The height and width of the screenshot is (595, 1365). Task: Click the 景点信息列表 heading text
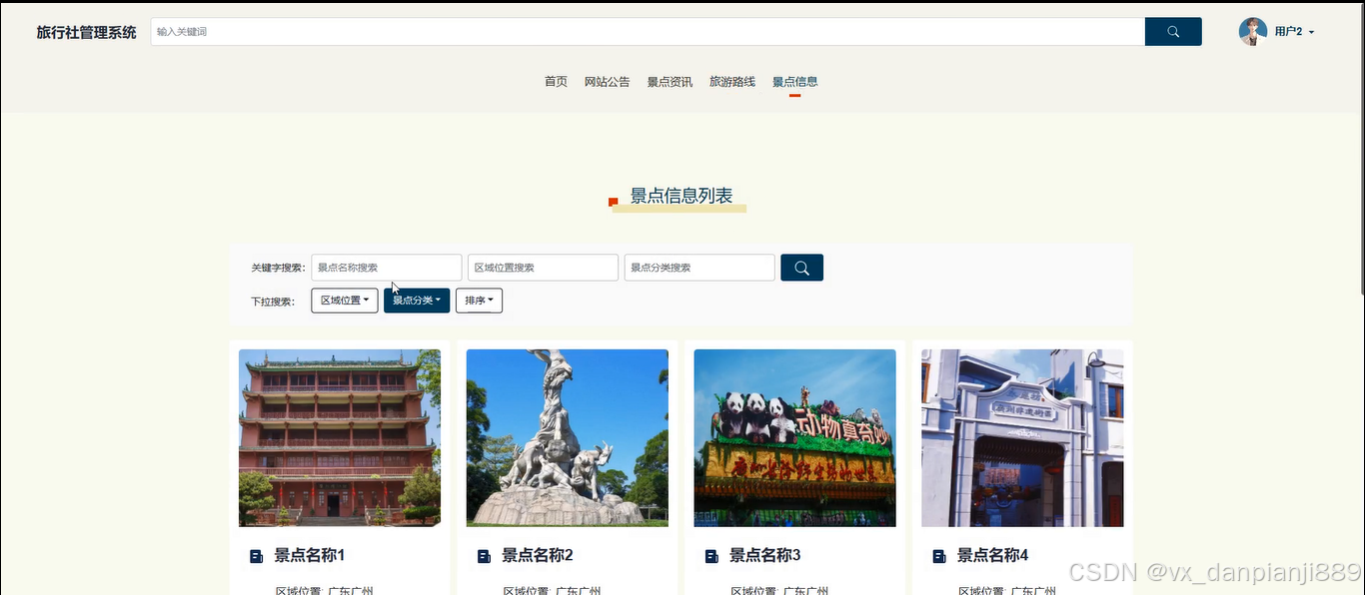[682, 196]
